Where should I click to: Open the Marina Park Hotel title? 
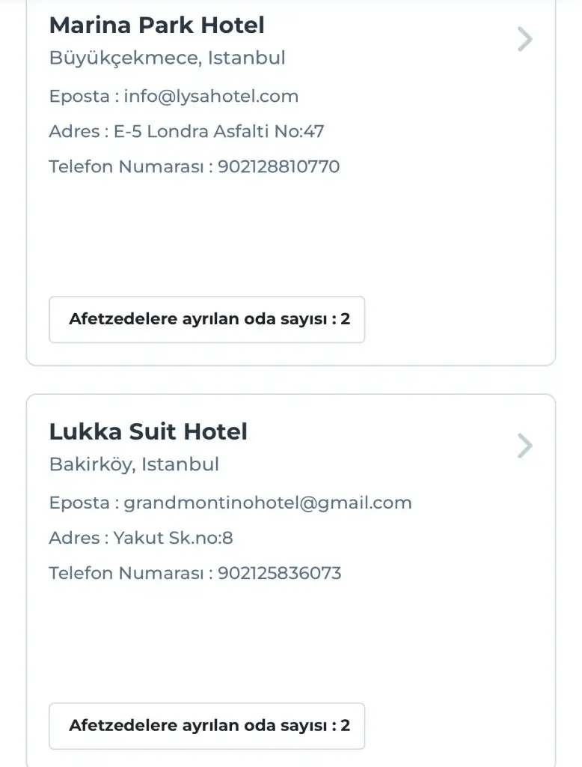pos(156,25)
